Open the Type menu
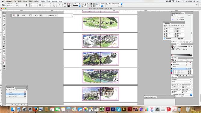201x113 pixels. (x=31, y=1)
